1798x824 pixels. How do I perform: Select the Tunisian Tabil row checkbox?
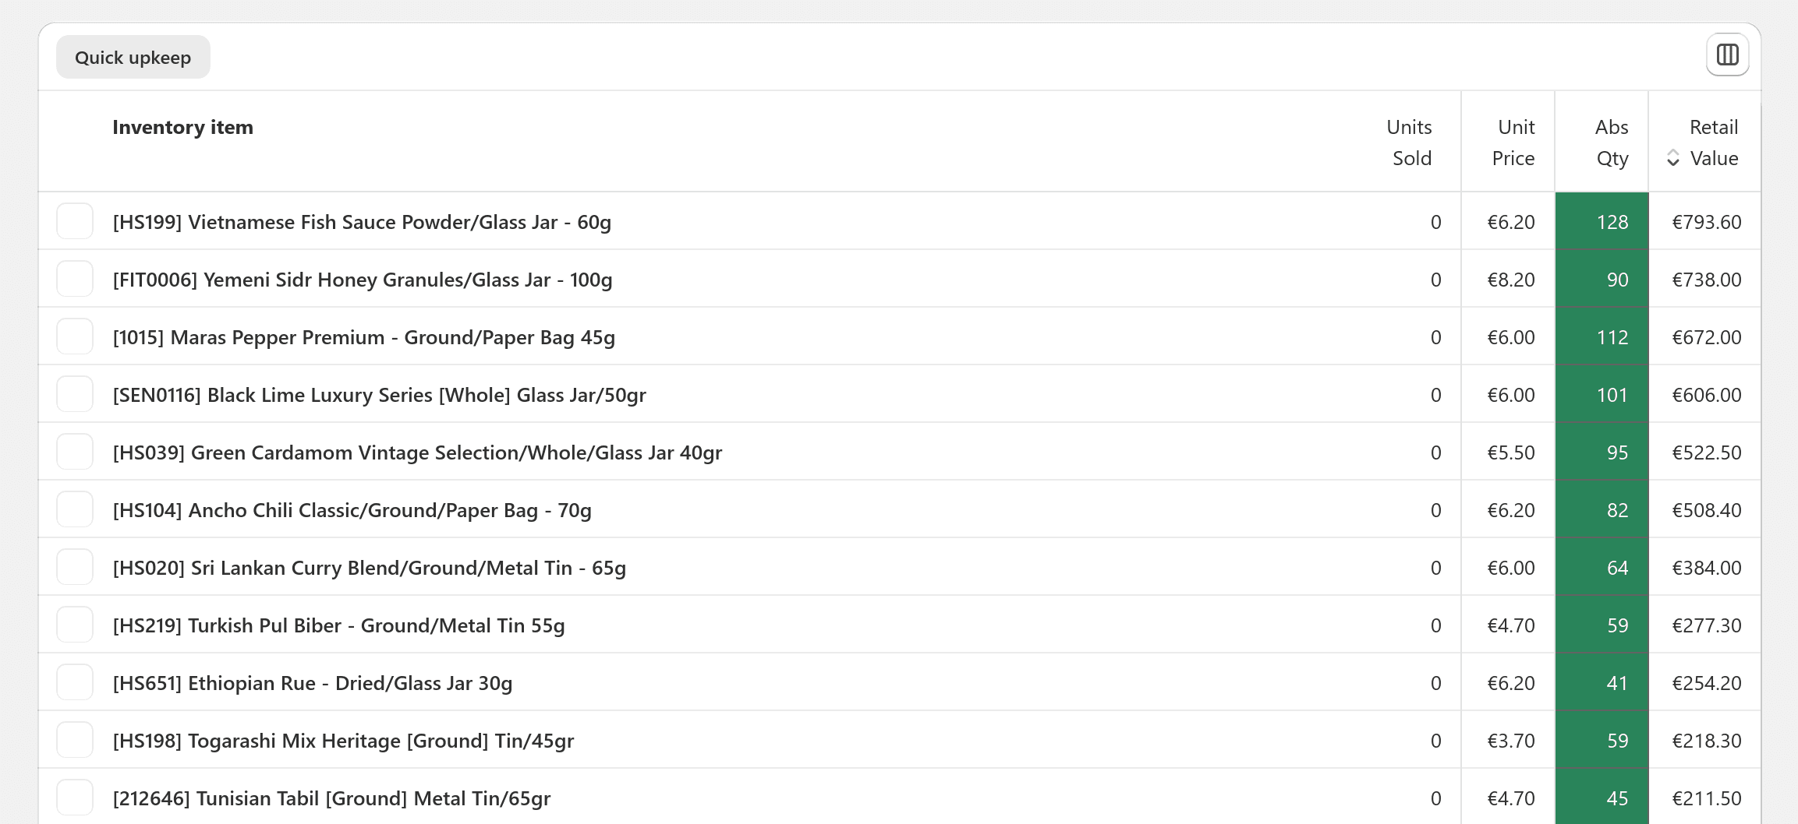coord(75,798)
